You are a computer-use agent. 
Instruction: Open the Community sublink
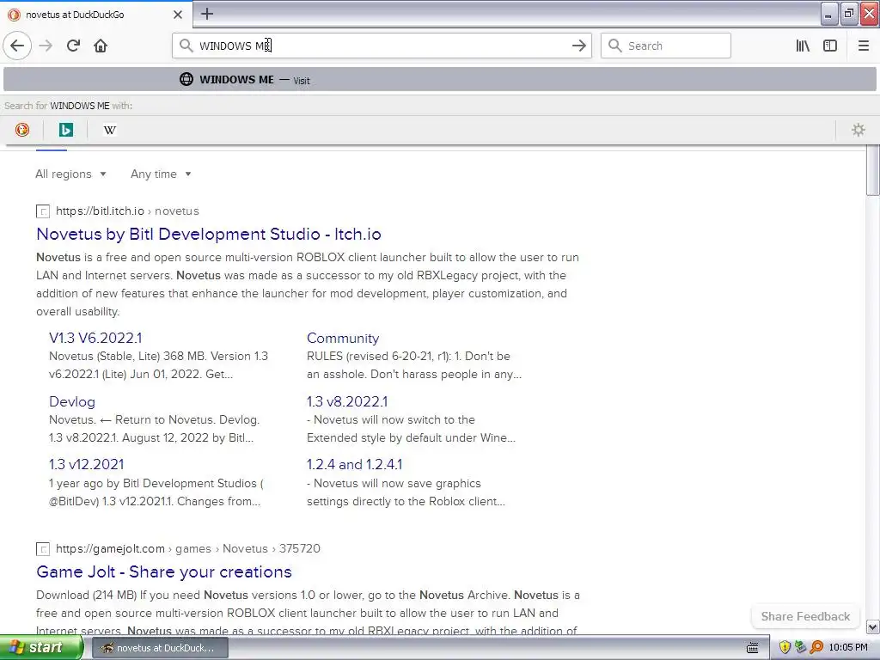343,338
